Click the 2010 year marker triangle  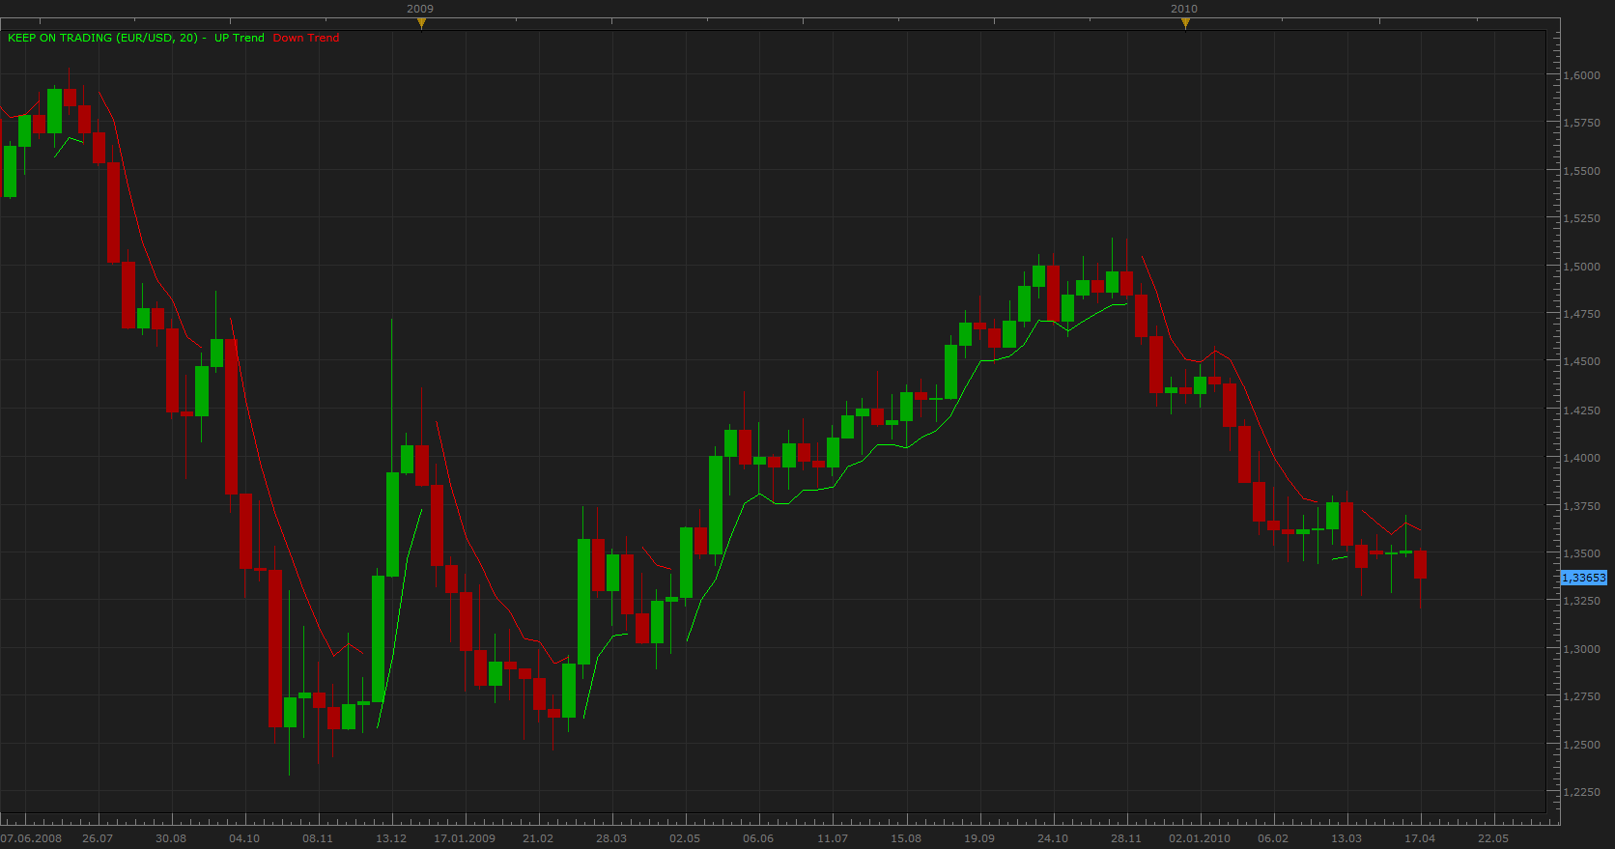pos(1185,23)
